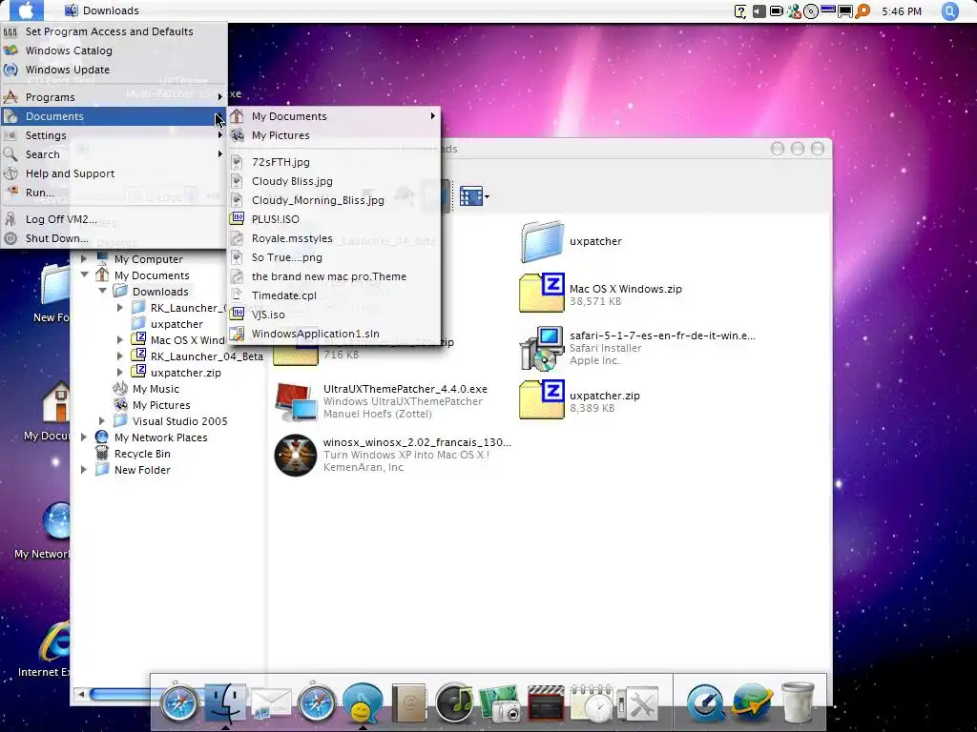Expand Mac OS X Wind... zip tree node

[120, 340]
